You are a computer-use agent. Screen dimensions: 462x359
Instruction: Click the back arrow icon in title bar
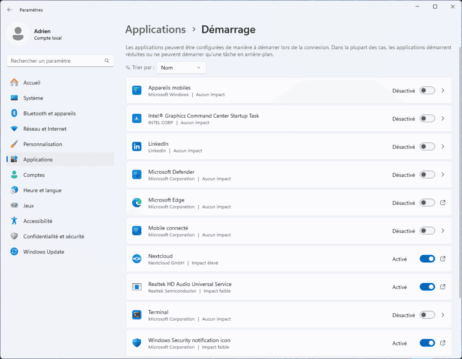(x=9, y=10)
